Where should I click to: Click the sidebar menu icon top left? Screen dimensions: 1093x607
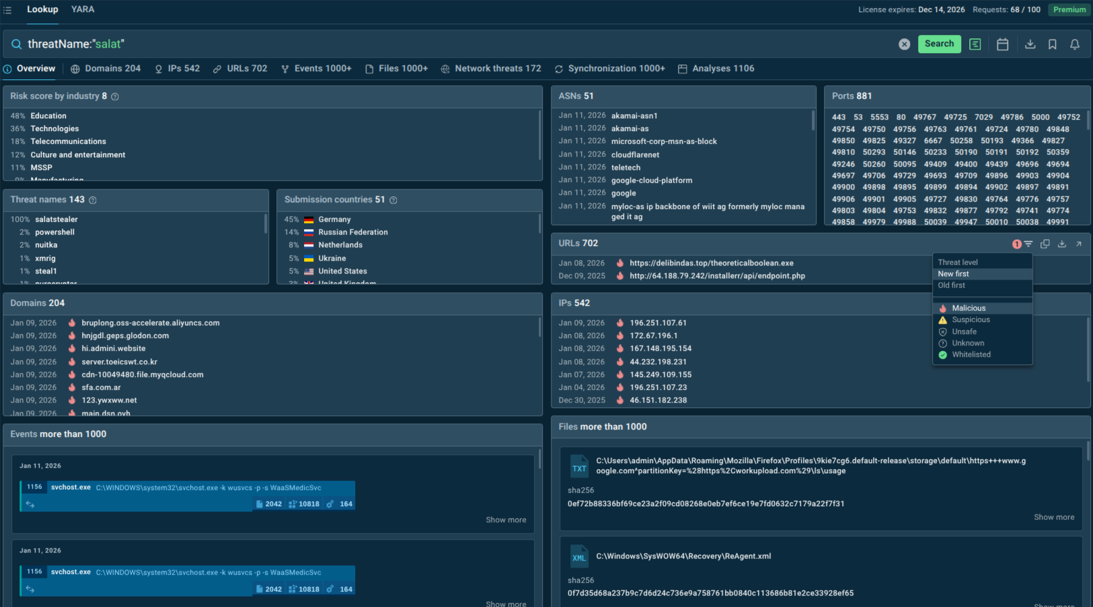point(7,9)
